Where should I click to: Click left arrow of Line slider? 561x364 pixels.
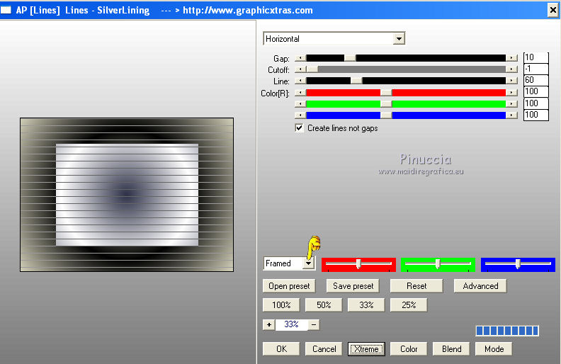tap(300, 81)
